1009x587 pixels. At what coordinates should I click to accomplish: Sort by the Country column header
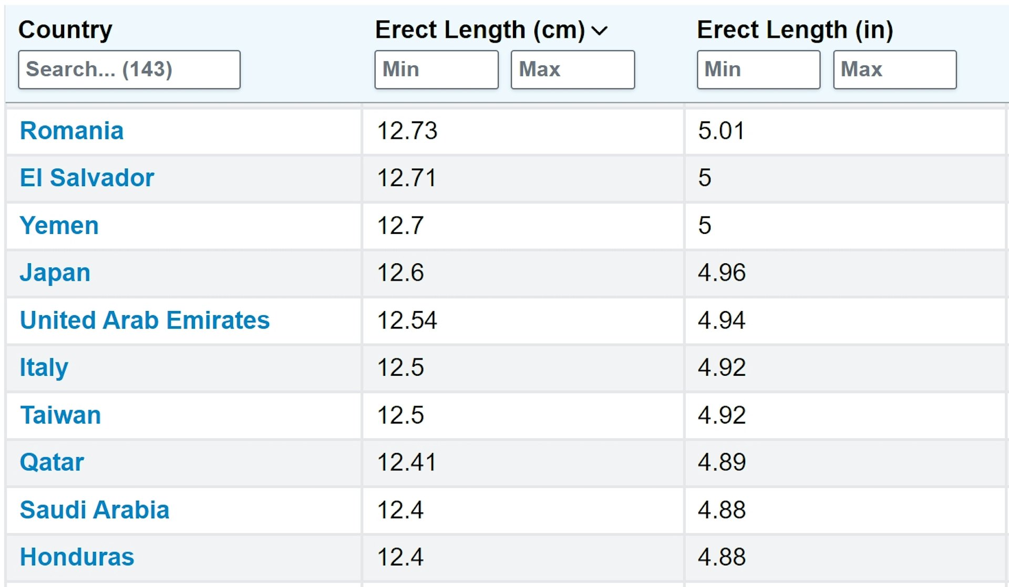click(x=65, y=30)
